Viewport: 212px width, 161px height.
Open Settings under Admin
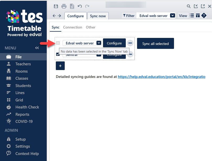click(23, 146)
